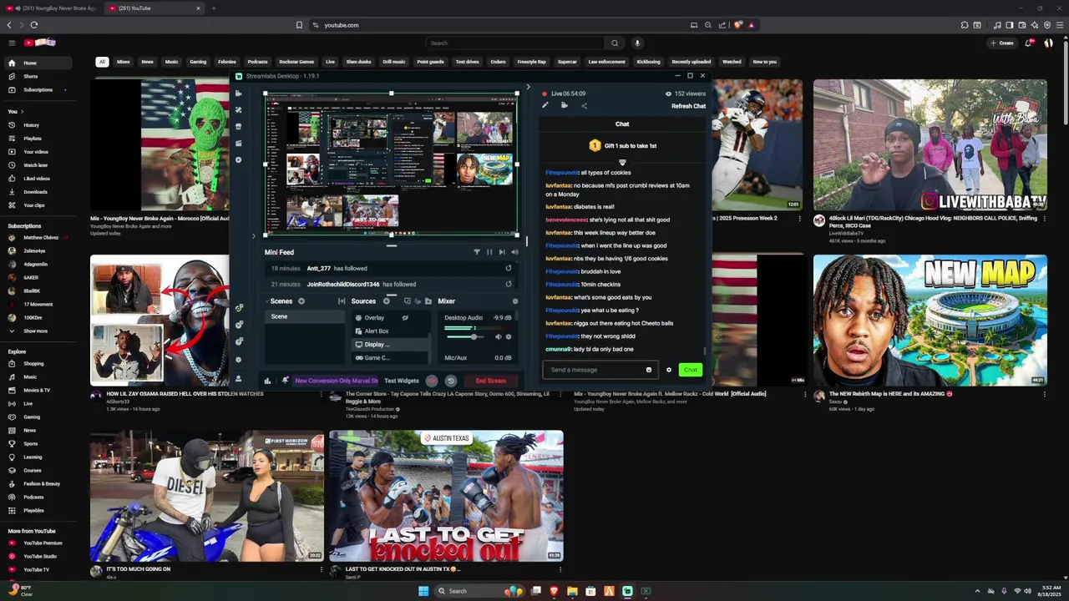The height and width of the screenshot is (601, 1069).
Task: Open Streamlabs account profile icon
Action: click(239, 379)
